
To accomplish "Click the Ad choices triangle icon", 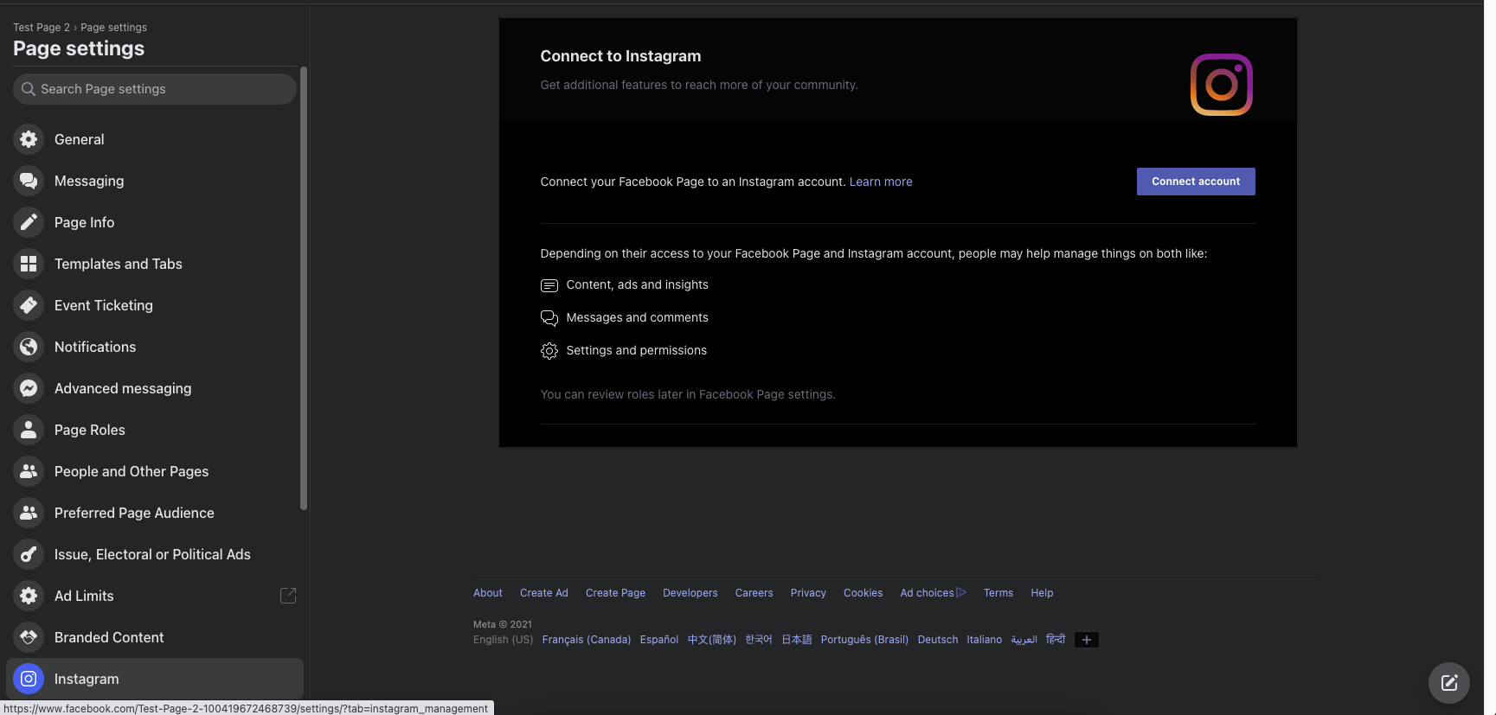I will (961, 592).
